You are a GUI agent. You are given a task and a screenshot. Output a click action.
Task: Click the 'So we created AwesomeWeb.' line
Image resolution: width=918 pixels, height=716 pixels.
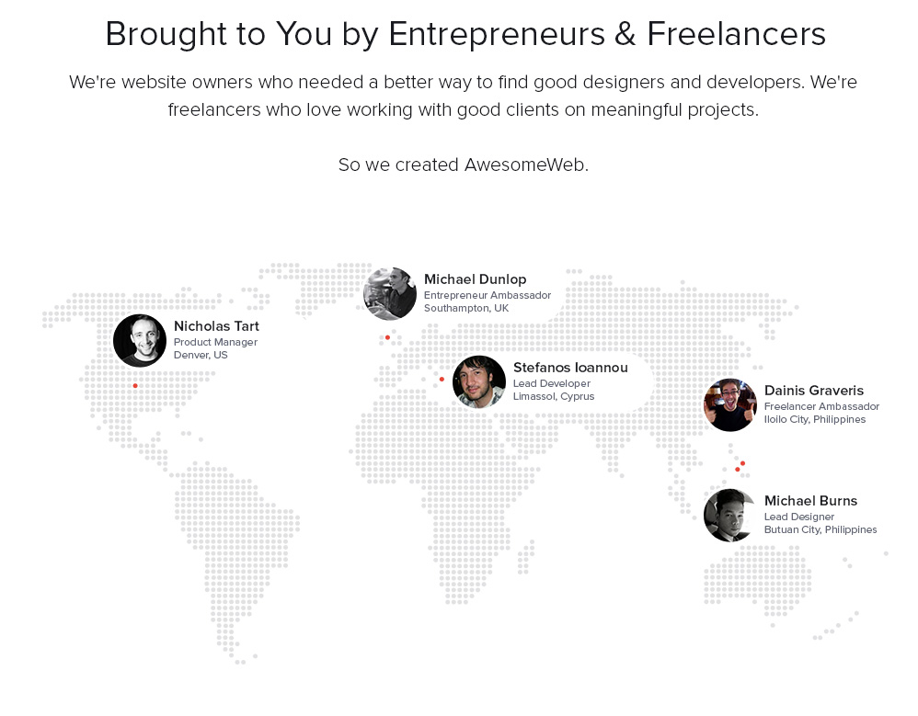point(463,165)
